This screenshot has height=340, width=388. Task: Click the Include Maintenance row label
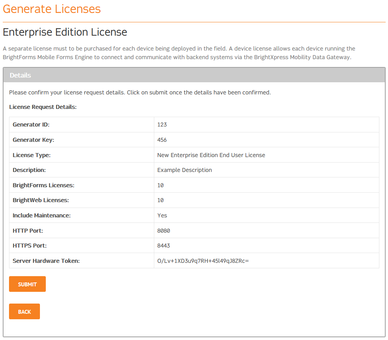[42, 215]
